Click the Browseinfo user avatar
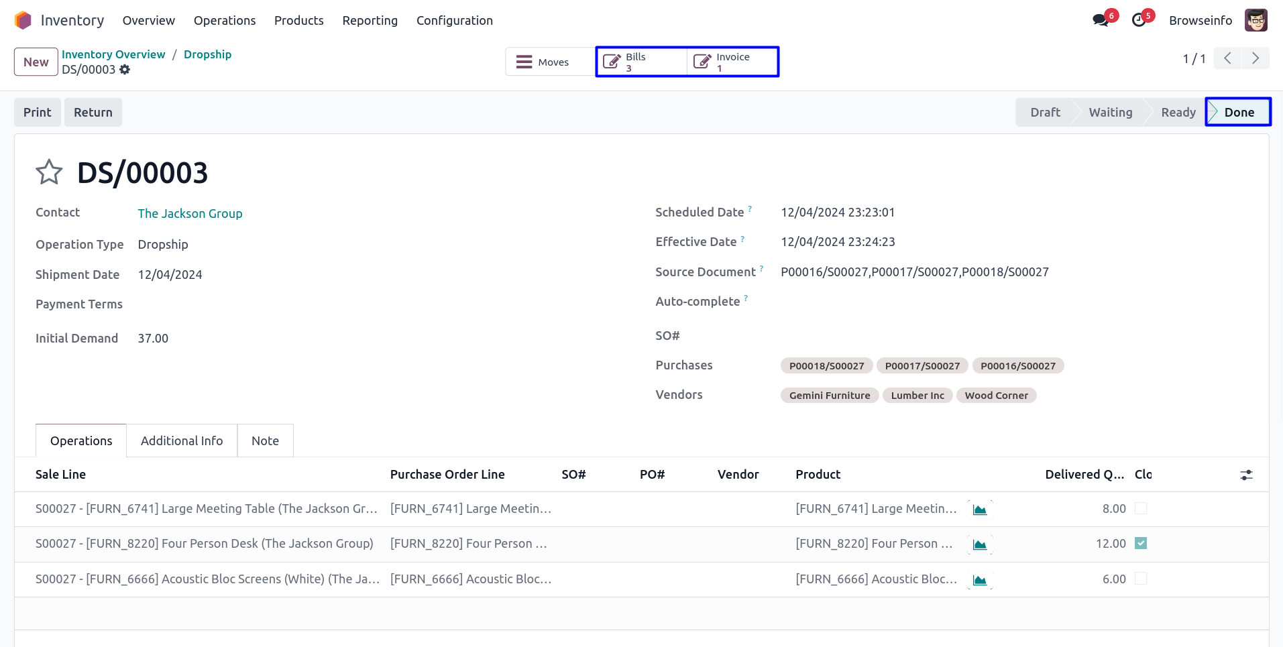 pos(1256,20)
